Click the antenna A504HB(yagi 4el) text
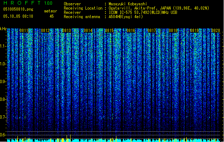This screenshot has height=142, width=224. pyautogui.click(x=126, y=17)
